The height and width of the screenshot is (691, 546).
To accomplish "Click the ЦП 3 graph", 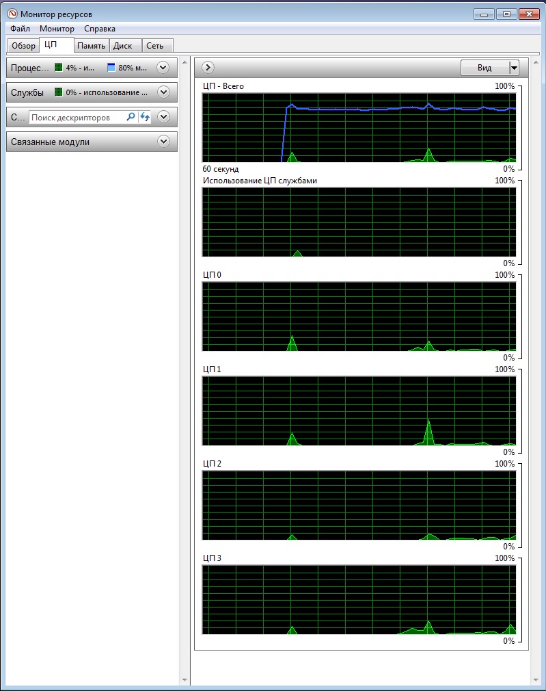I will 359,600.
